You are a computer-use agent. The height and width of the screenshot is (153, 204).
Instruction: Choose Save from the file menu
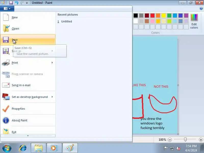click(x=28, y=40)
